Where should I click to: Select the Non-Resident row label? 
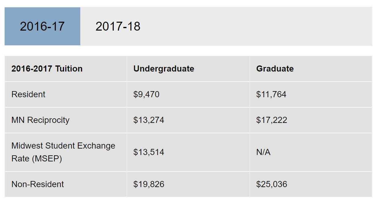38,184
